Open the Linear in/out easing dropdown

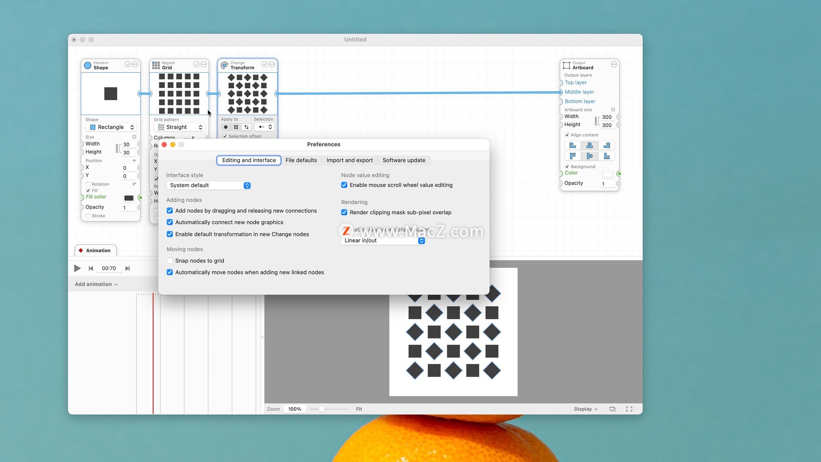pyautogui.click(x=383, y=240)
